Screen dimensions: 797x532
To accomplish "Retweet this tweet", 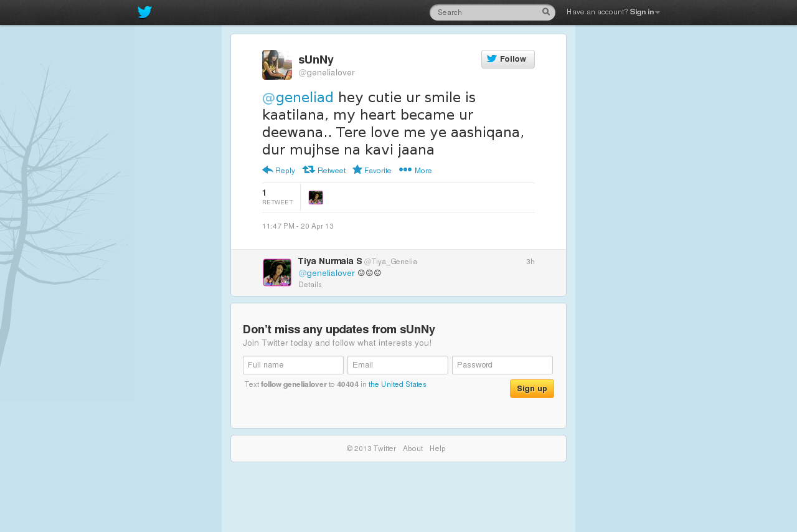I will point(324,170).
